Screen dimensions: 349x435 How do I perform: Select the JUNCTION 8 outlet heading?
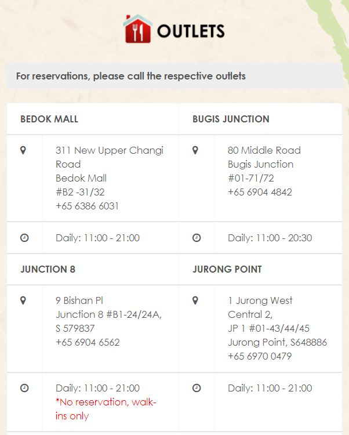[x=48, y=270]
